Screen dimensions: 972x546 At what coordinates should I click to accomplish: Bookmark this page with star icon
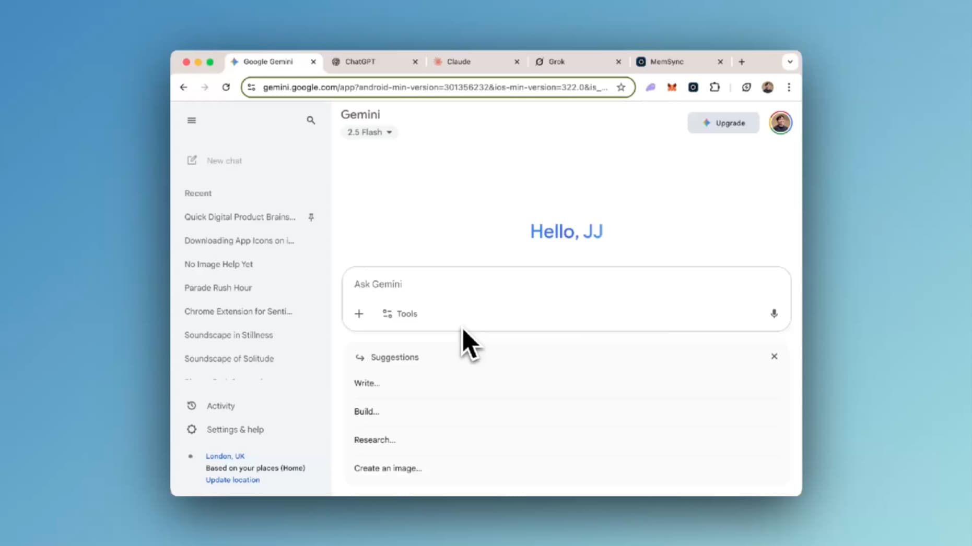(x=621, y=88)
